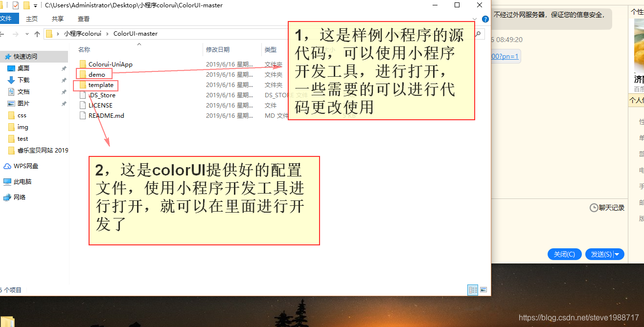Click the file icon of LICENSE
This screenshot has width=644, height=327.
click(82, 105)
